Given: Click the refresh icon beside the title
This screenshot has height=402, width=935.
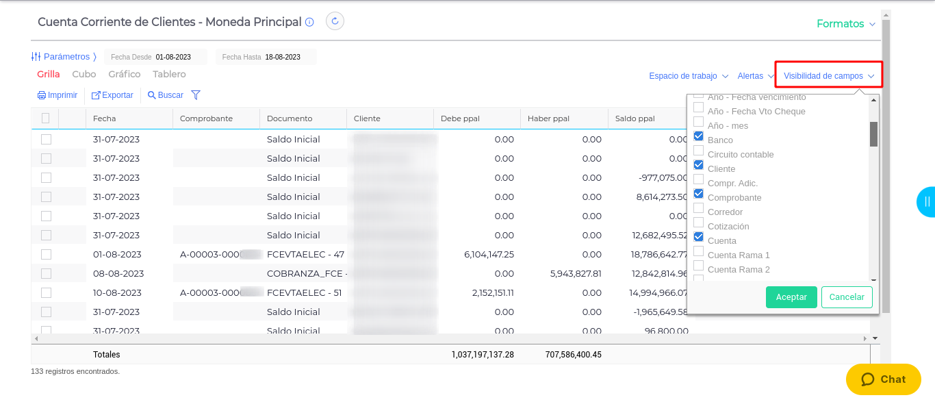Looking at the screenshot, I should pyautogui.click(x=335, y=21).
